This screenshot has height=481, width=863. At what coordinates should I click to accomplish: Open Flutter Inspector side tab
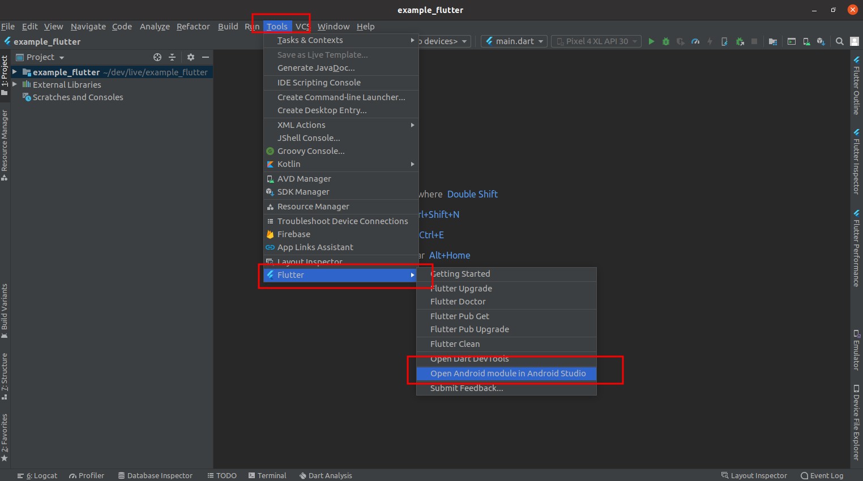(x=856, y=162)
